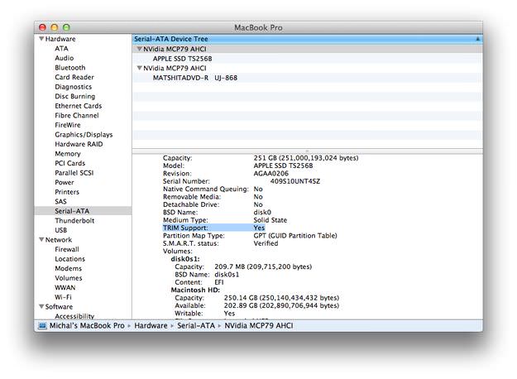Screen dimensions: 517x379
Task: Open Firewall under Network
Action: click(67, 249)
